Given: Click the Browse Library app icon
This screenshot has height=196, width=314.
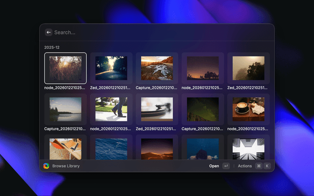Looking at the screenshot, I should tap(46, 166).
